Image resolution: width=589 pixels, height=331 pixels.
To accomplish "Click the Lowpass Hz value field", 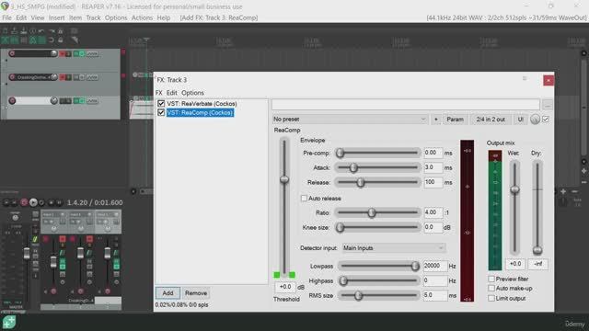I will (x=435, y=266).
